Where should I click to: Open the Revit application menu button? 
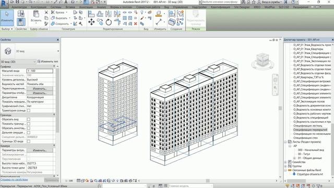[4, 4]
